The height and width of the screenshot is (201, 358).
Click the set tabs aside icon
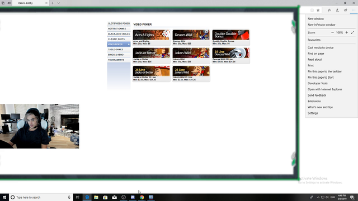coord(9,3)
